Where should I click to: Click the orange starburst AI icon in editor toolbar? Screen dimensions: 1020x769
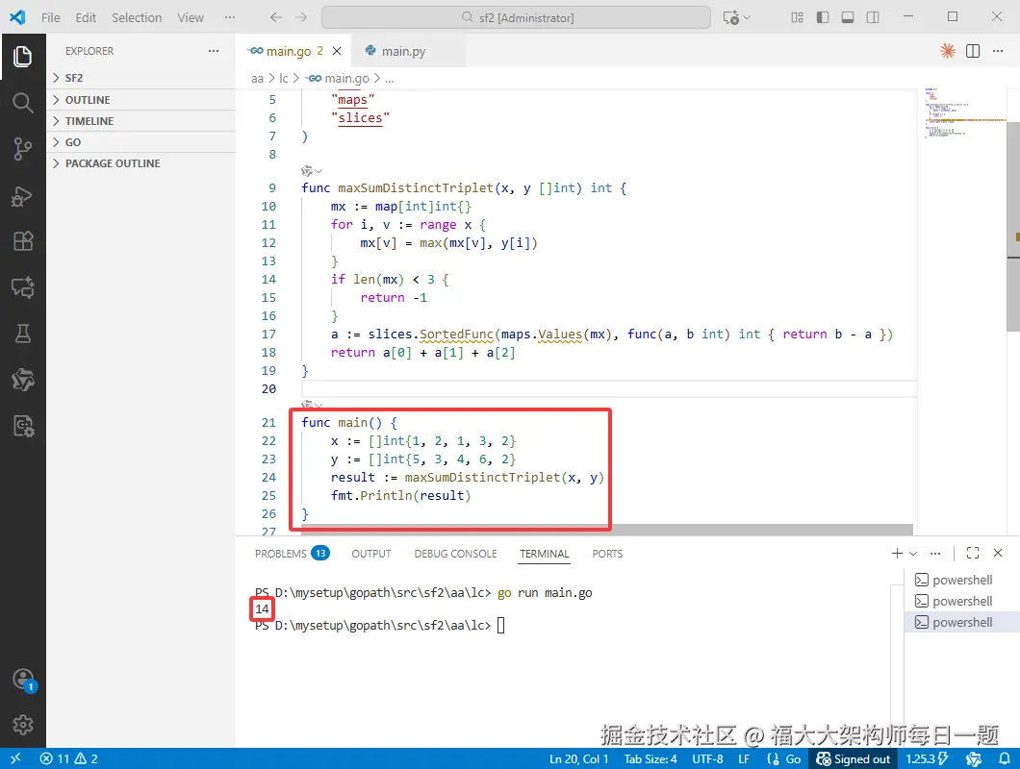(x=948, y=51)
